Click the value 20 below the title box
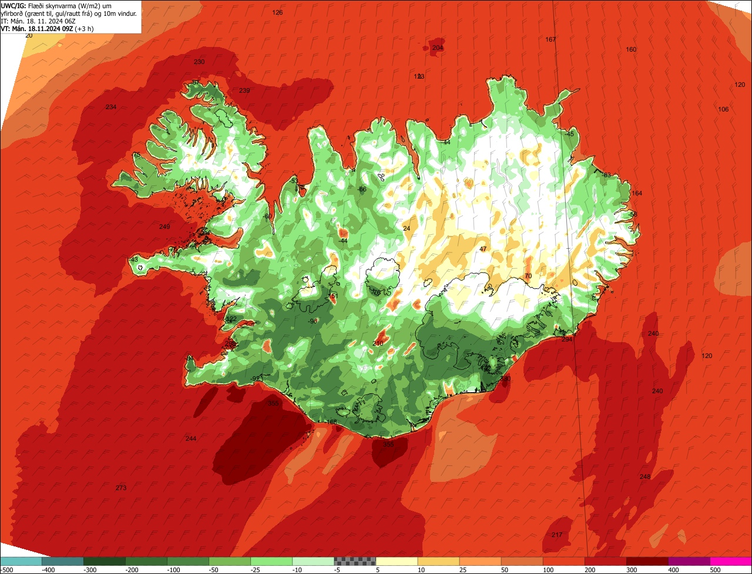 click(x=29, y=35)
